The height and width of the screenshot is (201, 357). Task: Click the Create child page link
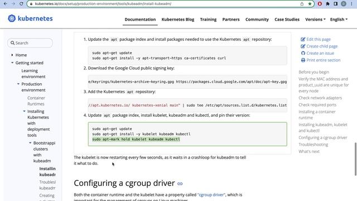coord(322,46)
